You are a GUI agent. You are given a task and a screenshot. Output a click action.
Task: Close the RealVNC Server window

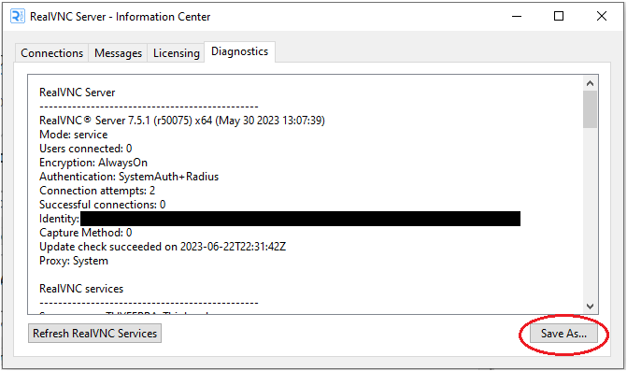click(x=602, y=17)
